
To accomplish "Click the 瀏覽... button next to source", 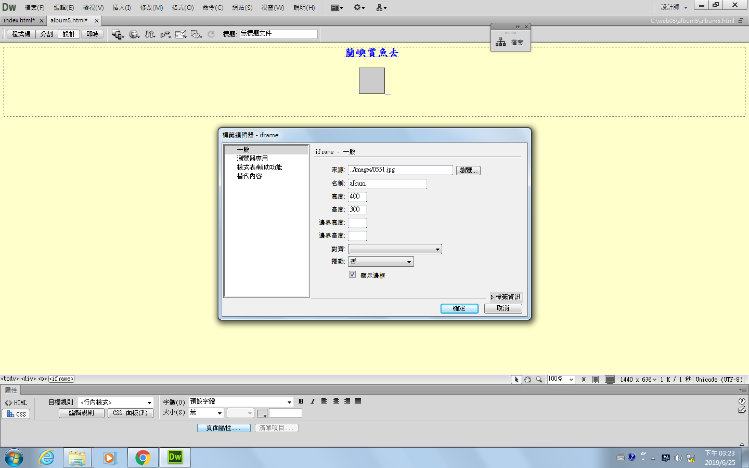I will point(468,171).
